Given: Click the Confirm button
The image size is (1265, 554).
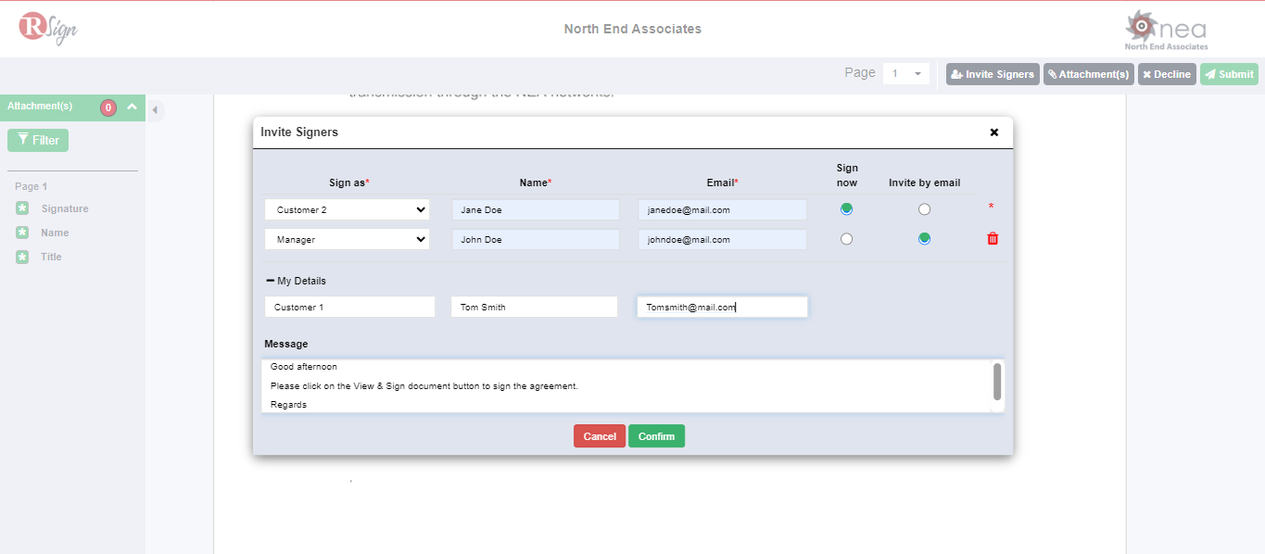Looking at the screenshot, I should pos(656,436).
